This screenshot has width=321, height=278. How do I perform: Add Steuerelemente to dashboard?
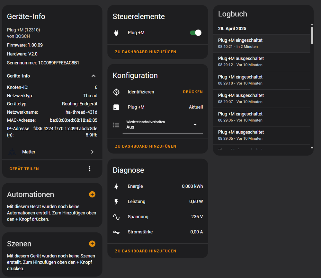[146, 52]
